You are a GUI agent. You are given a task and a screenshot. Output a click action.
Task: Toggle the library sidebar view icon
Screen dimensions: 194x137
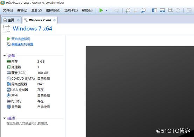[154, 10]
